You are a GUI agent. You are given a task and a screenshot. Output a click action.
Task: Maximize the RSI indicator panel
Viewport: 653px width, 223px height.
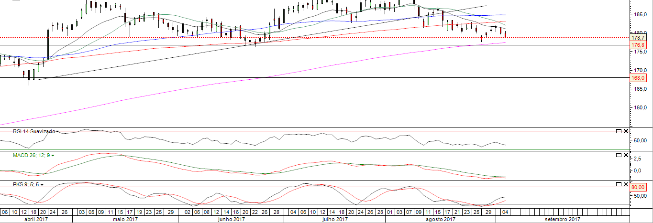coord(618,131)
